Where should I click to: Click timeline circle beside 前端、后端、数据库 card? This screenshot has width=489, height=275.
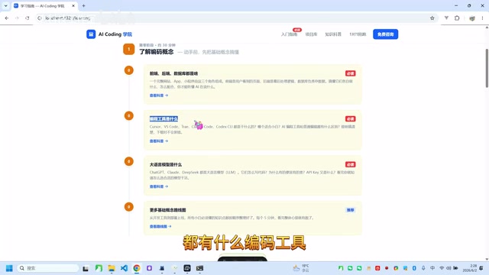pyautogui.click(x=129, y=70)
